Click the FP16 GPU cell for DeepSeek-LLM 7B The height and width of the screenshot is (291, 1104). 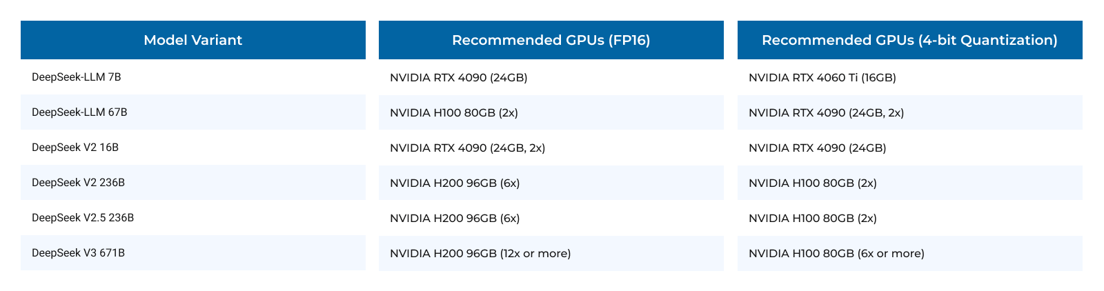point(458,78)
